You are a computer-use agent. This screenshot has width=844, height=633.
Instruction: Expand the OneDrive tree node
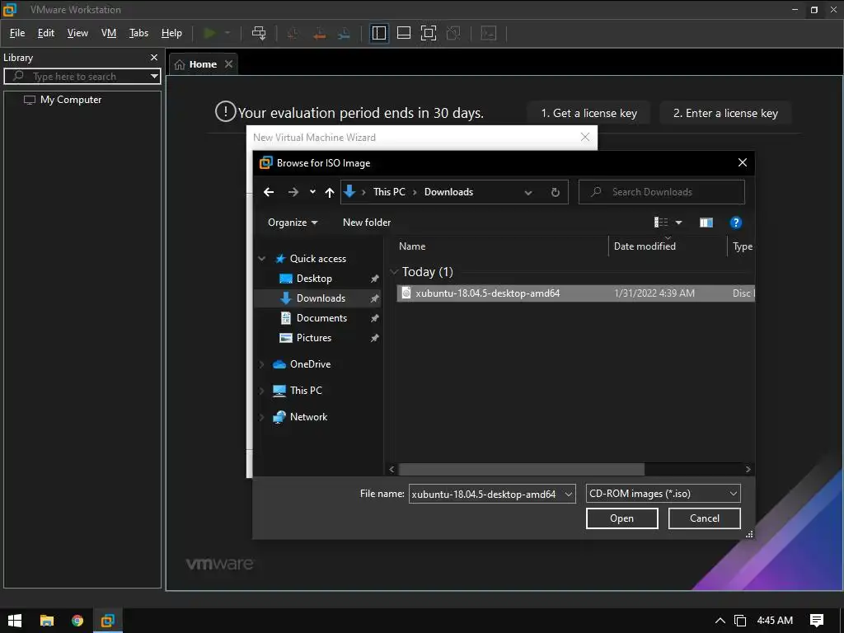261,364
